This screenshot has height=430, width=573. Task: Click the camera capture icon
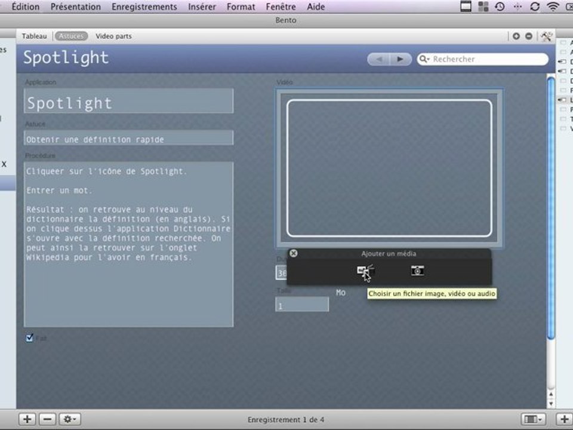click(417, 271)
